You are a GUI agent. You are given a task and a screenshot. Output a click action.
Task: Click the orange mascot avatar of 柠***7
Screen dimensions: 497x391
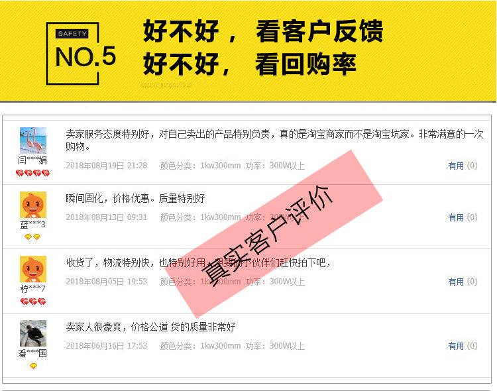point(33,269)
